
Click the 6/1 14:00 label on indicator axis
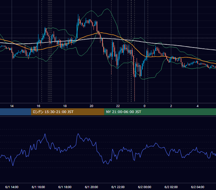click(12, 187)
